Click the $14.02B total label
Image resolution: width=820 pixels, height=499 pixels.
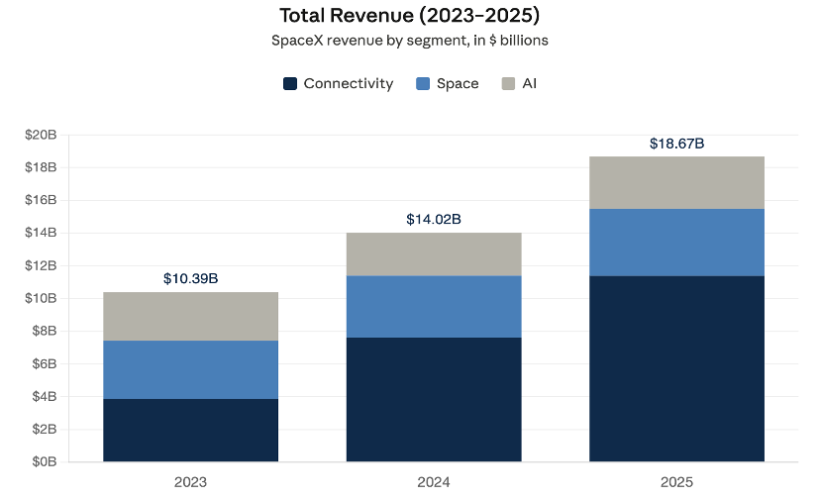434,219
